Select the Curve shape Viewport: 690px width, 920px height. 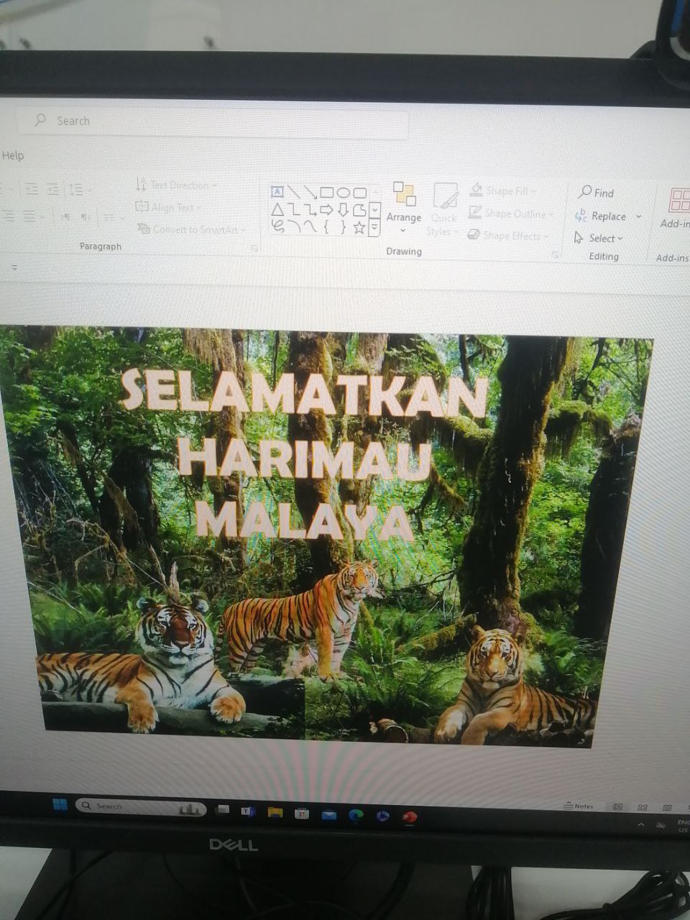[310, 226]
